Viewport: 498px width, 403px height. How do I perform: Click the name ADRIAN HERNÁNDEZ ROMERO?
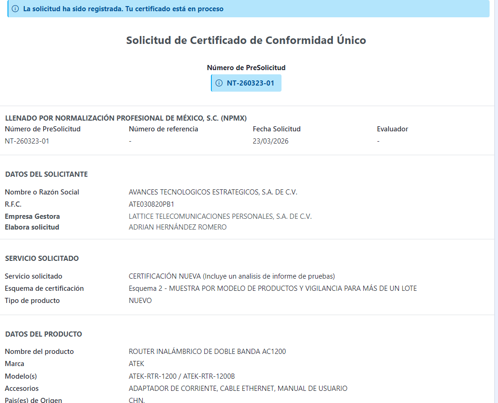pyautogui.click(x=177, y=227)
